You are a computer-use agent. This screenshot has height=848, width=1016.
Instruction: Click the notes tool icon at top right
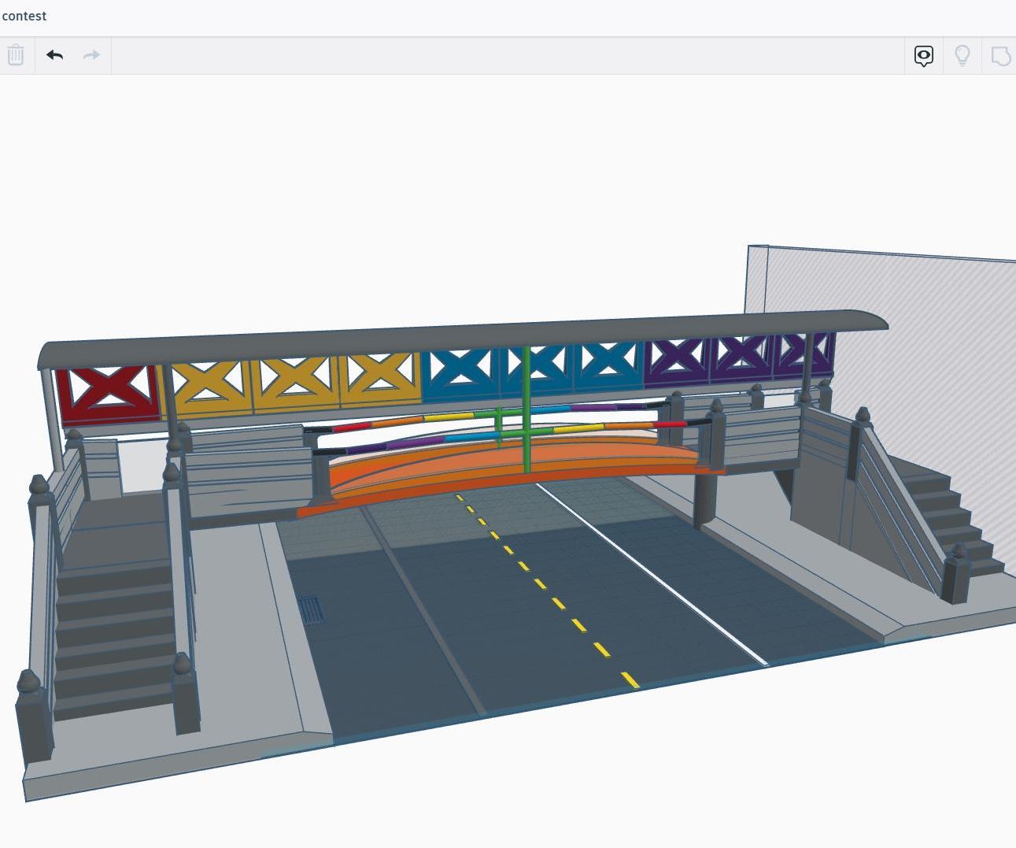tap(1000, 55)
